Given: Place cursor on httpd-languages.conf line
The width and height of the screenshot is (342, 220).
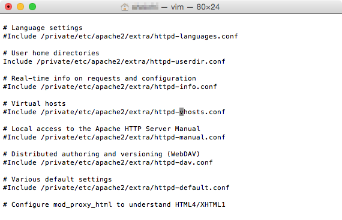Looking at the screenshot, I should click(121, 36).
